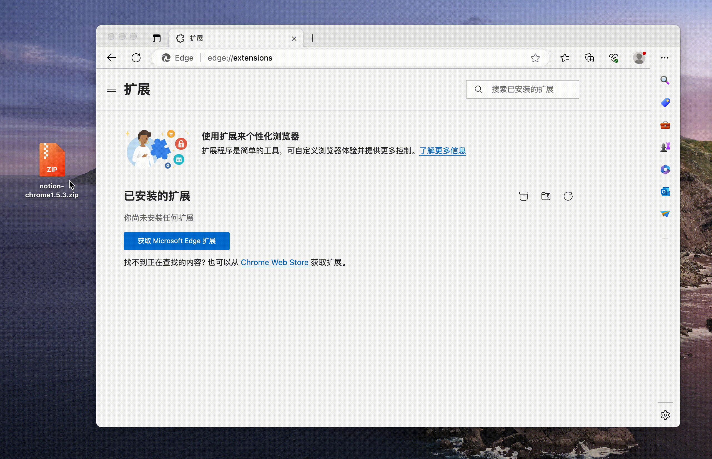712x459 pixels.
Task: Click the pack extension icon
Action: (x=546, y=196)
